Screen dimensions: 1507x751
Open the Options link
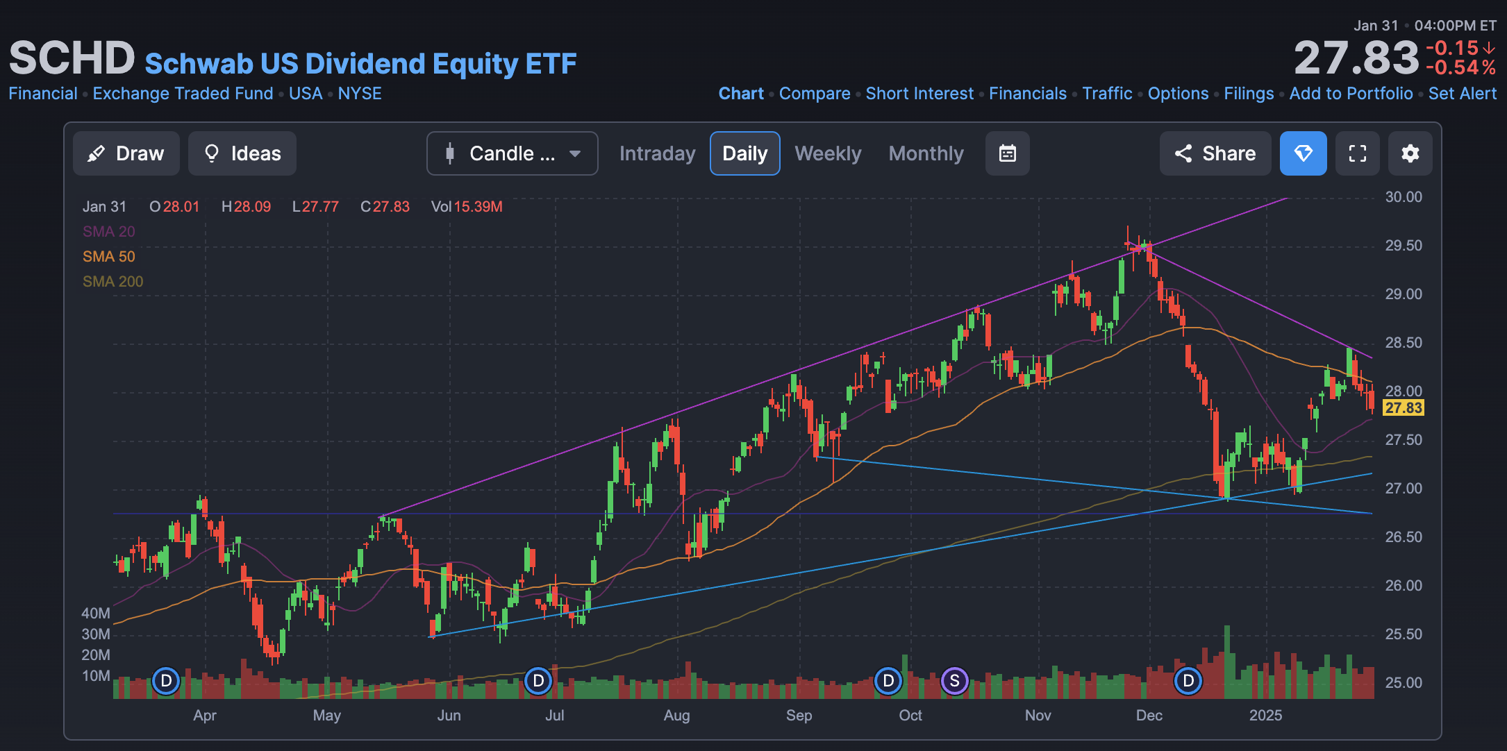[x=1178, y=94]
